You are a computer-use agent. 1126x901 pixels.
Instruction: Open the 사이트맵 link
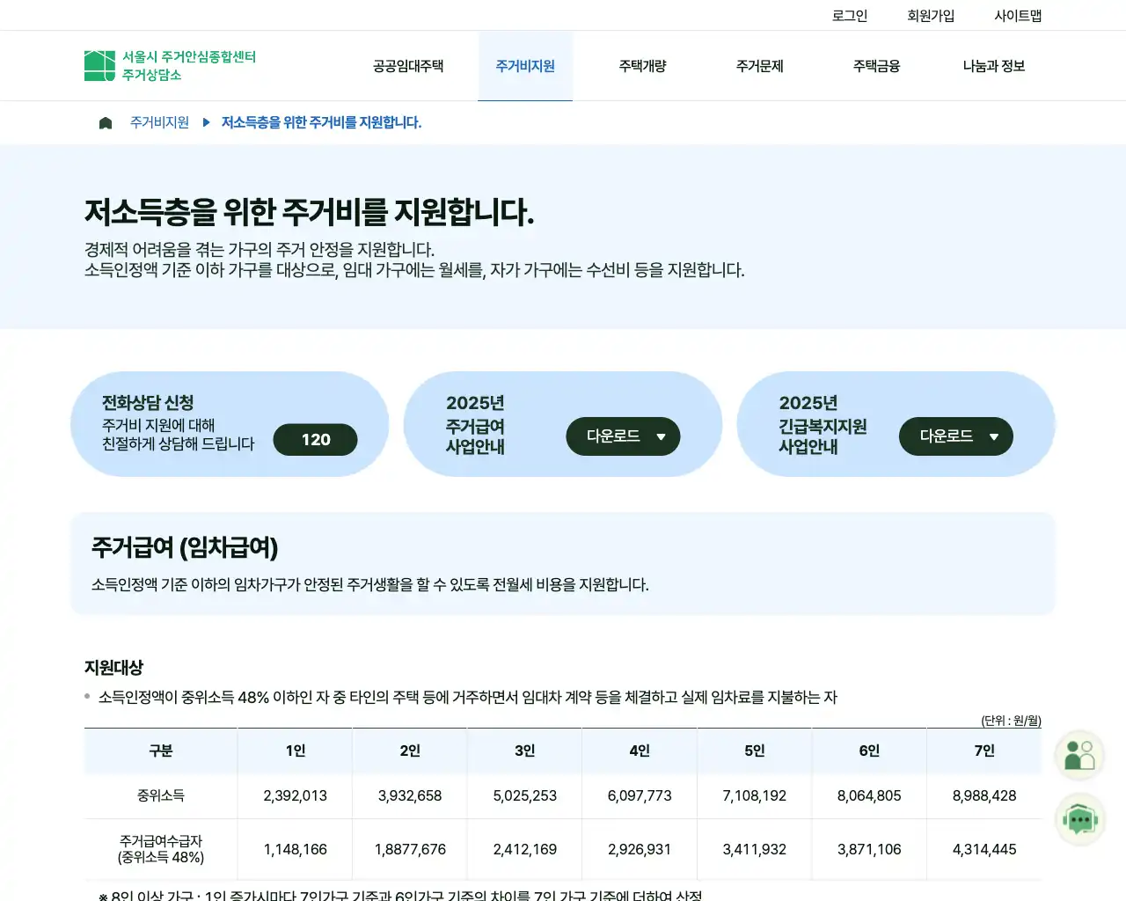pos(1017,14)
